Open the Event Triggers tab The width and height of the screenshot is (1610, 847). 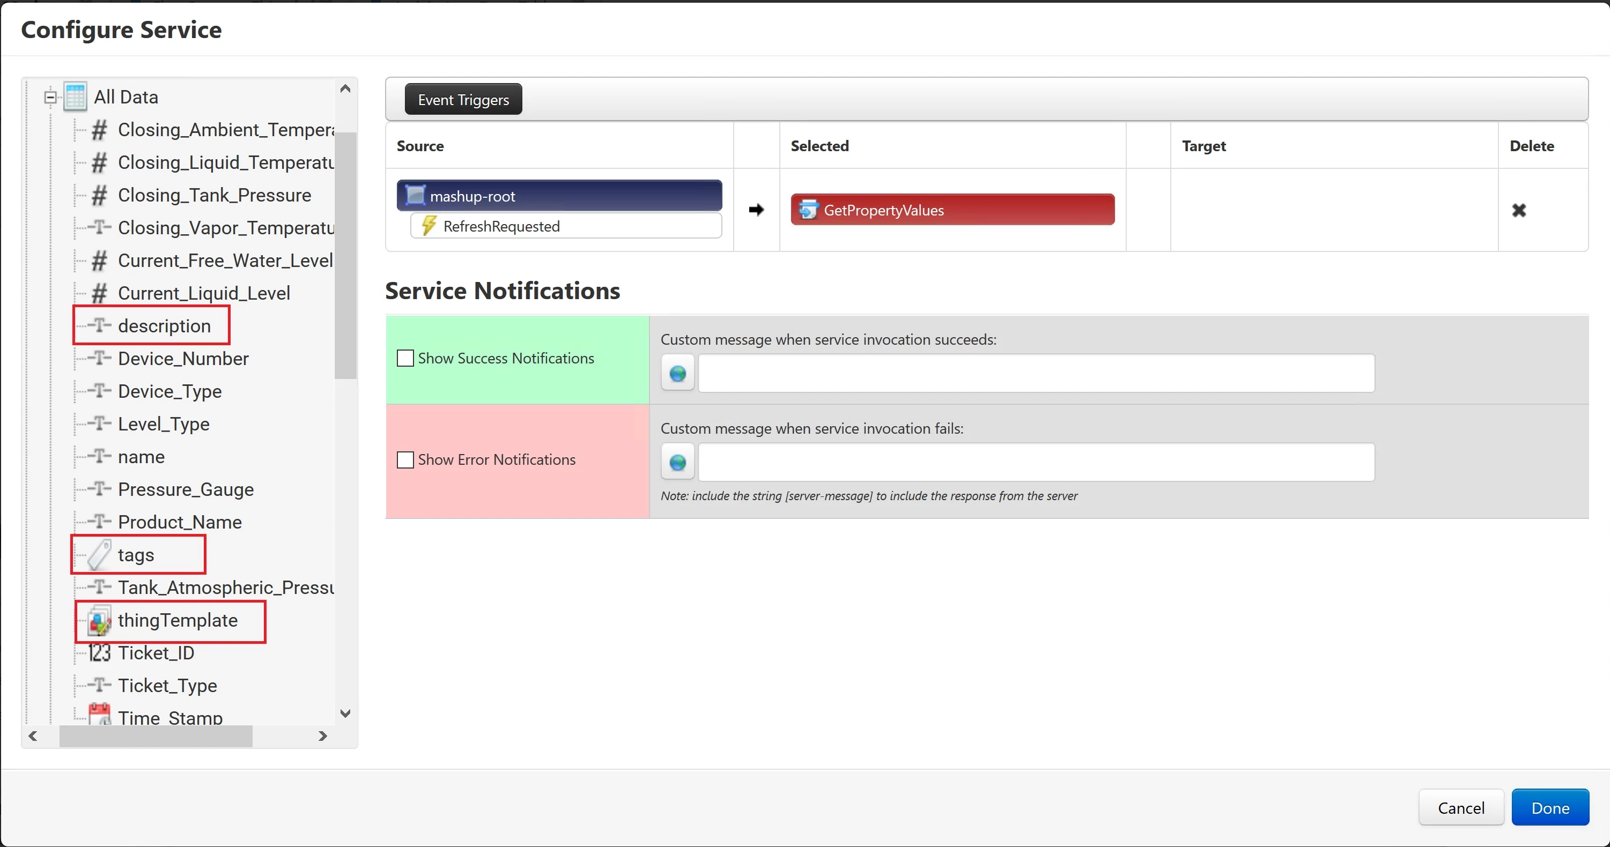(x=463, y=99)
